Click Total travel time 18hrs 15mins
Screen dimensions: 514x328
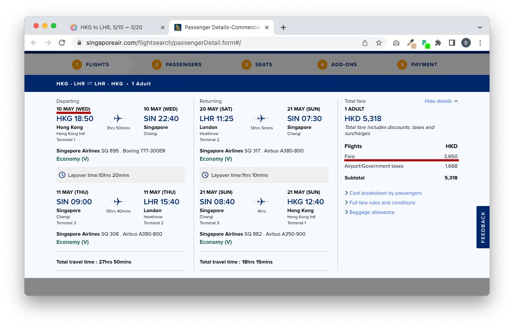(x=236, y=262)
